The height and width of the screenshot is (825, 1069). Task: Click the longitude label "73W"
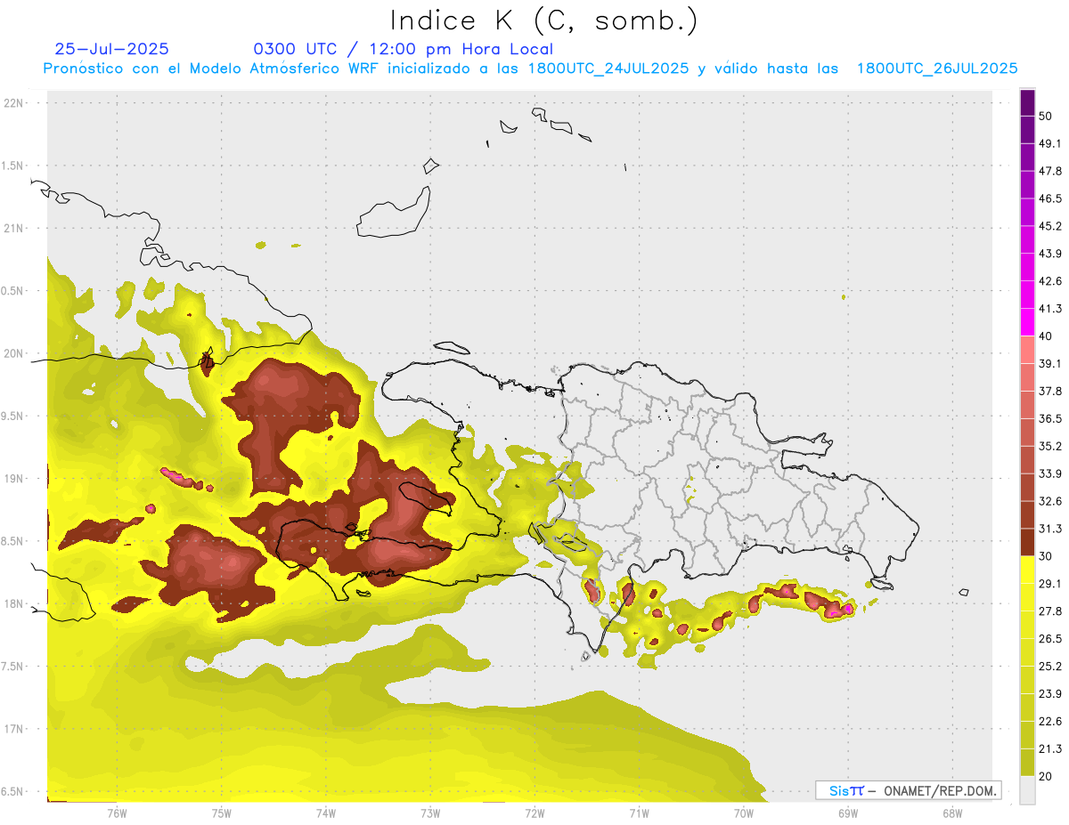pos(430,814)
